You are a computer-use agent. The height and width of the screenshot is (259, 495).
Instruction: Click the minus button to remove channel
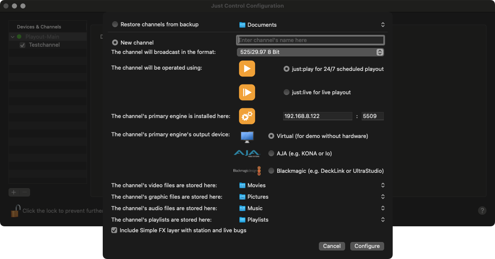(x=25, y=192)
